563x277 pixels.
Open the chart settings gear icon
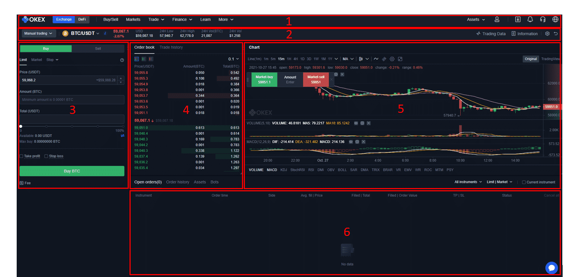point(392,59)
